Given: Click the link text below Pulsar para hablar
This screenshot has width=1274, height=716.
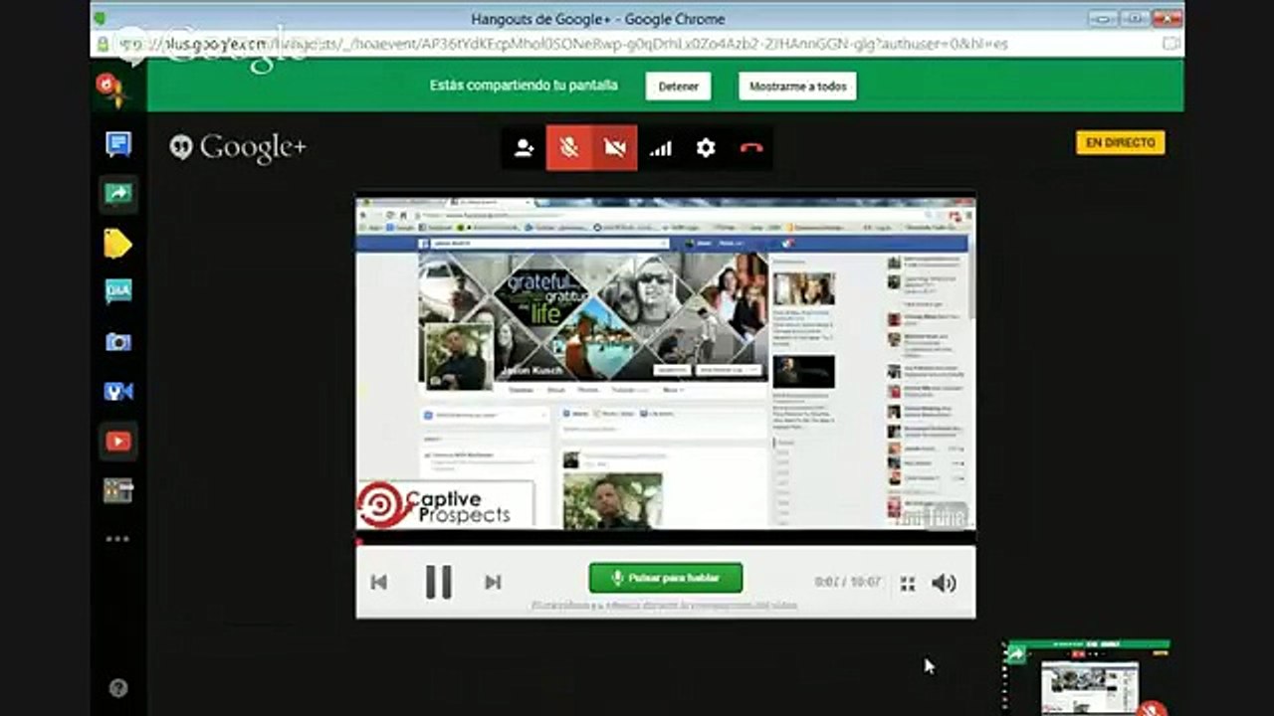Looking at the screenshot, I should pyautogui.click(x=665, y=605).
